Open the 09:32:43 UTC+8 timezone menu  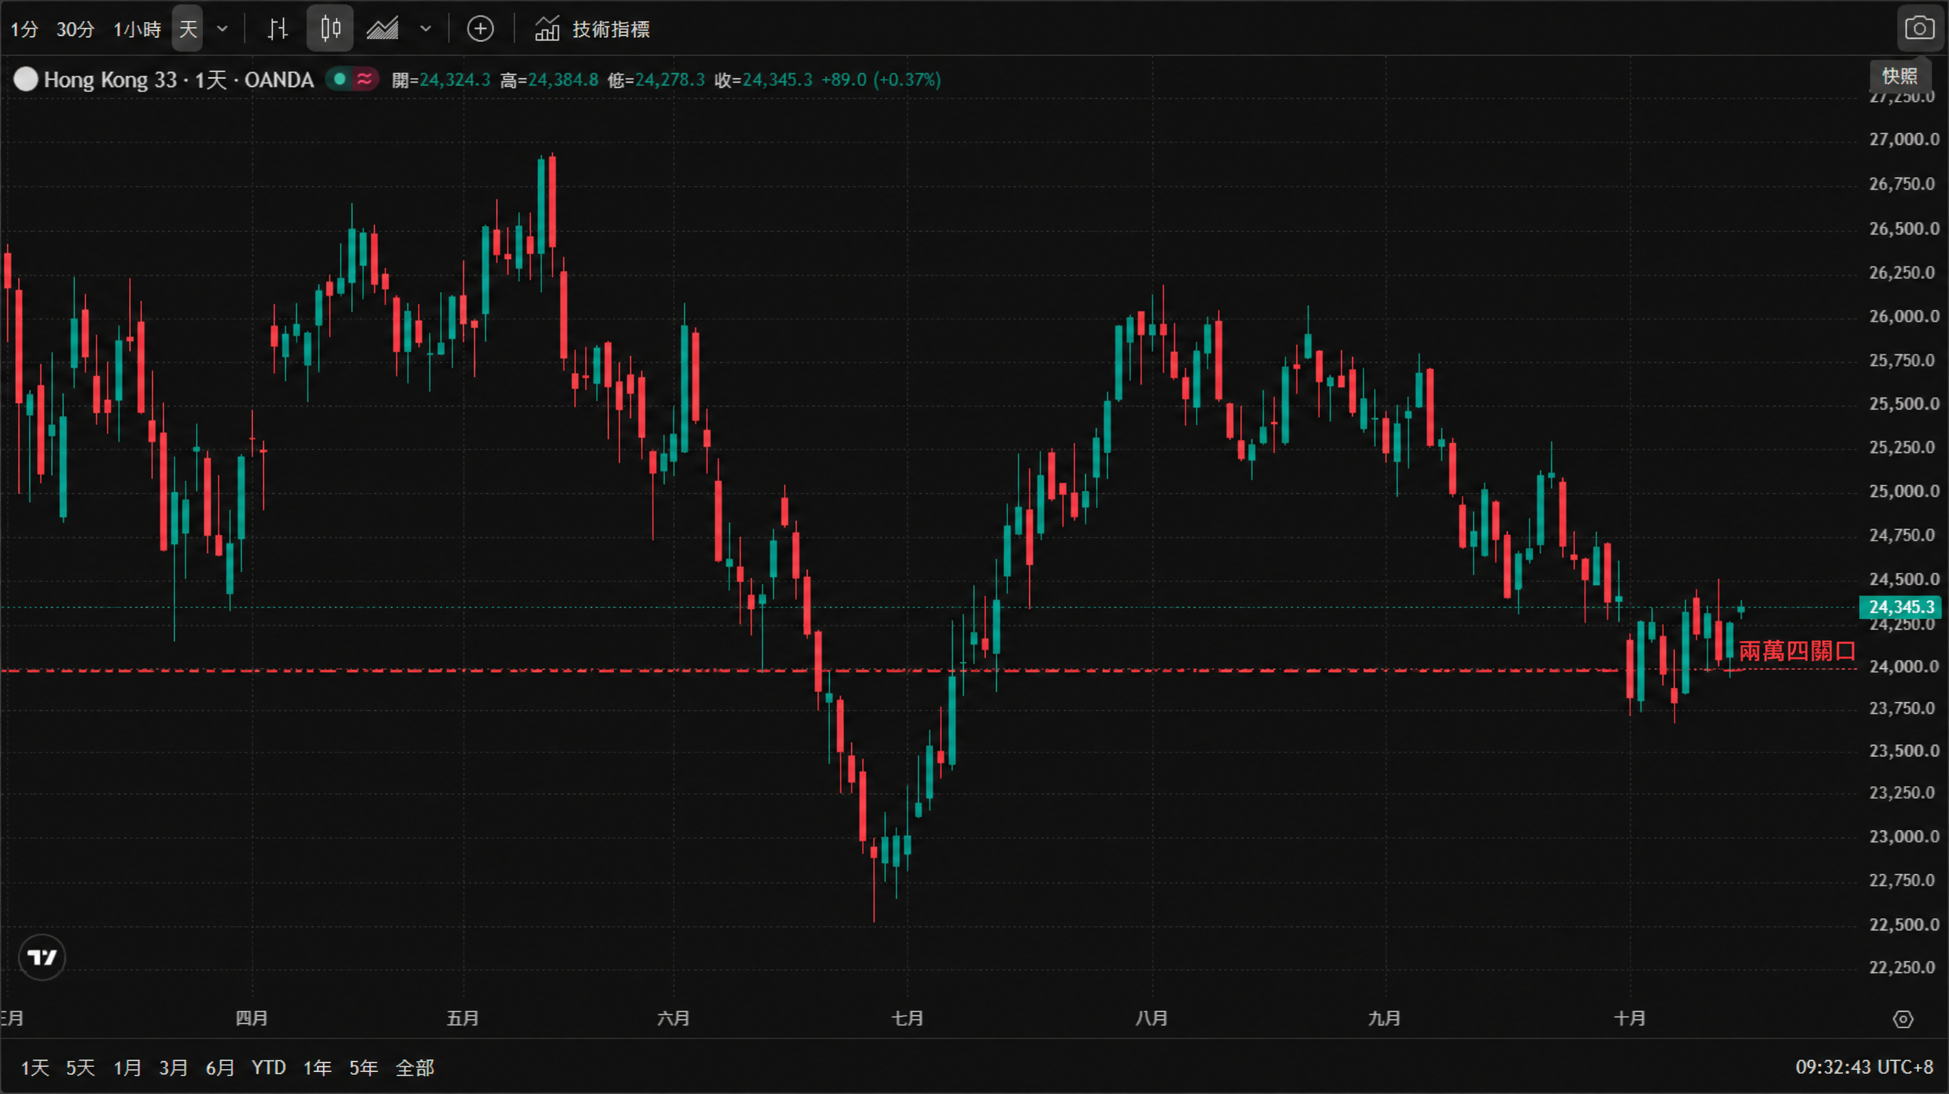pyautogui.click(x=1864, y=1068)
